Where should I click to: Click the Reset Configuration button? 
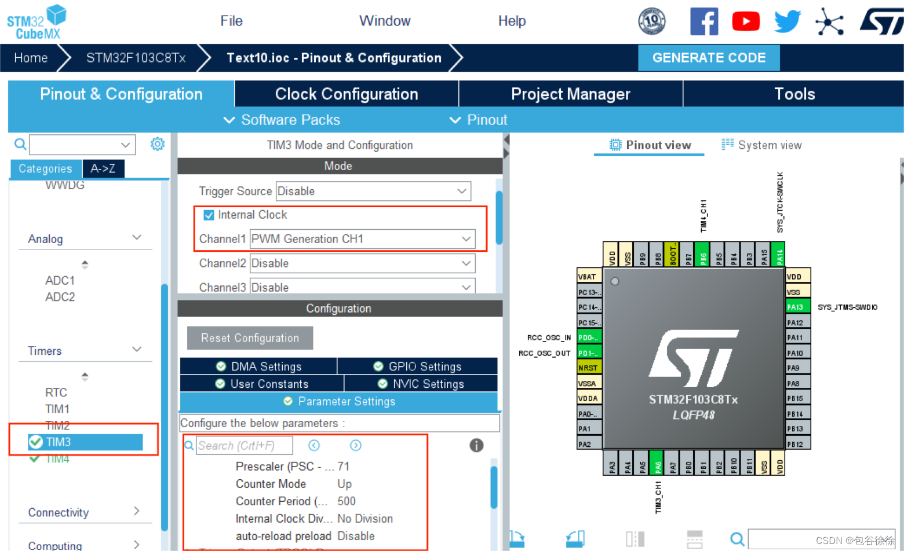click(250, 338)
